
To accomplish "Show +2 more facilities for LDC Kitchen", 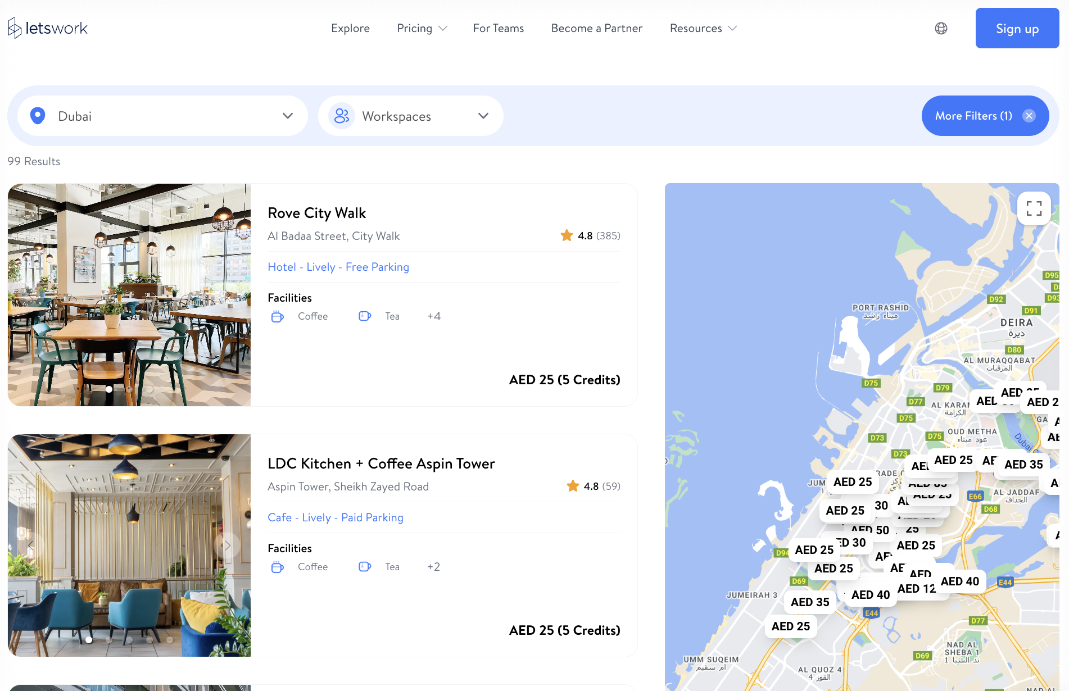I will tap(433, 567).
